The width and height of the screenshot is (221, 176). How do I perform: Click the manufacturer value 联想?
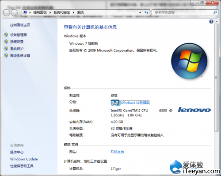pyautogui.click(x=114, y=96)
